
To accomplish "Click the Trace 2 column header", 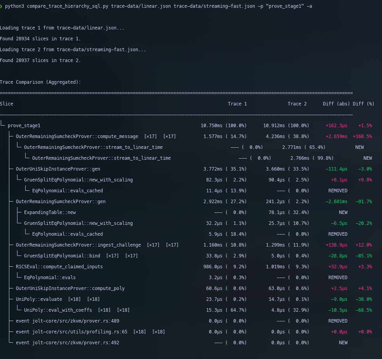I will [x=297, y=104].
